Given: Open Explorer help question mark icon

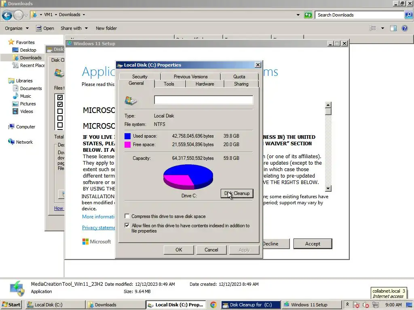Looking at the screenshot, I should pos(404,28).
